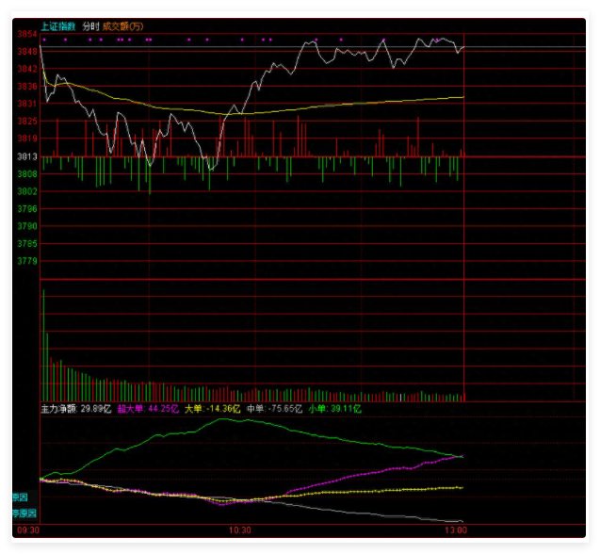Switch to the 分时 view tab
Viewport: 600px width, 554px height.
90,26
